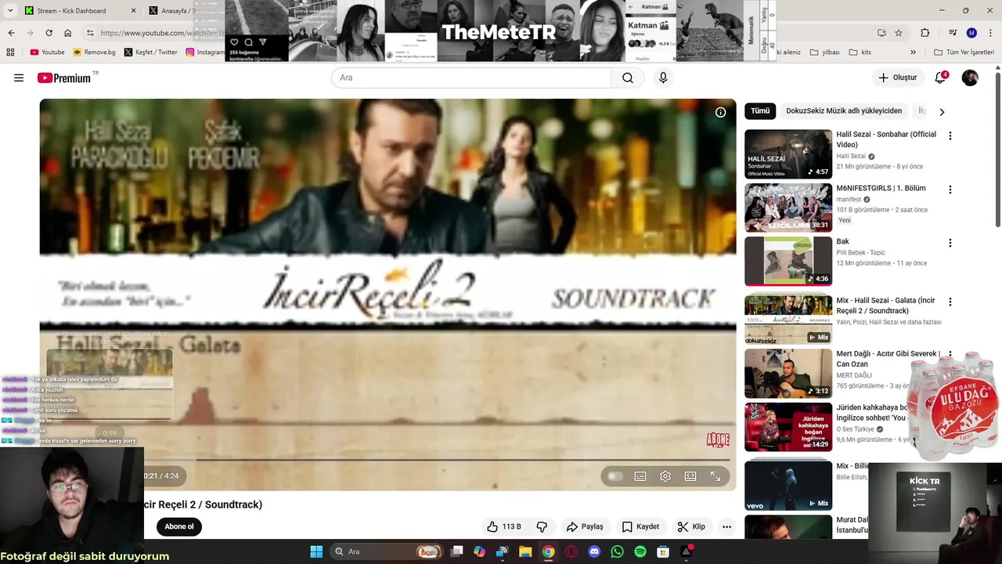Viewport: 1002px width, 564px height.
Task: Open Tüm Yer İşaretleri bookmarks folder
Action: tap(964, 52)
